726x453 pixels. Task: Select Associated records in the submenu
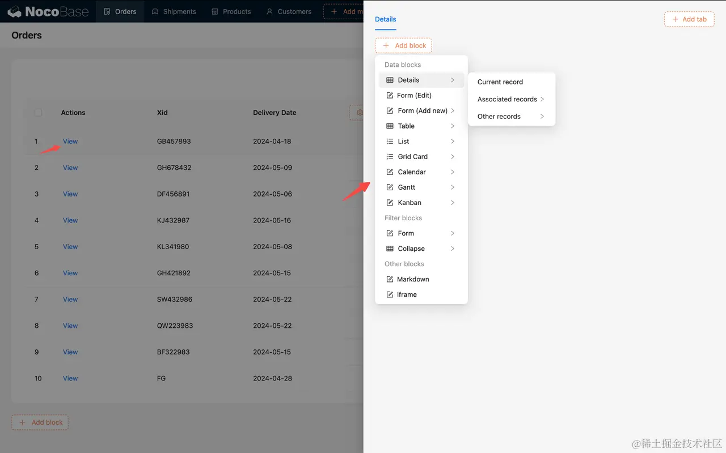511,99
